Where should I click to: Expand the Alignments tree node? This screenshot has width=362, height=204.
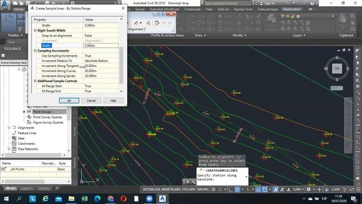coord(9,127)
